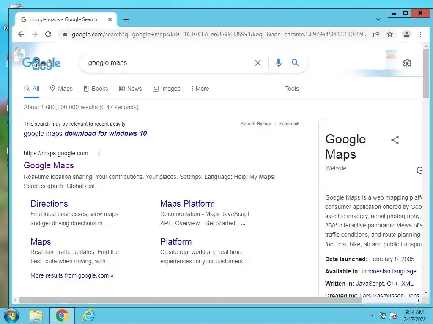Switch to the Images results tab
Image resolution: width=433 pixels, height=324 pixels.
click(167, 89)
